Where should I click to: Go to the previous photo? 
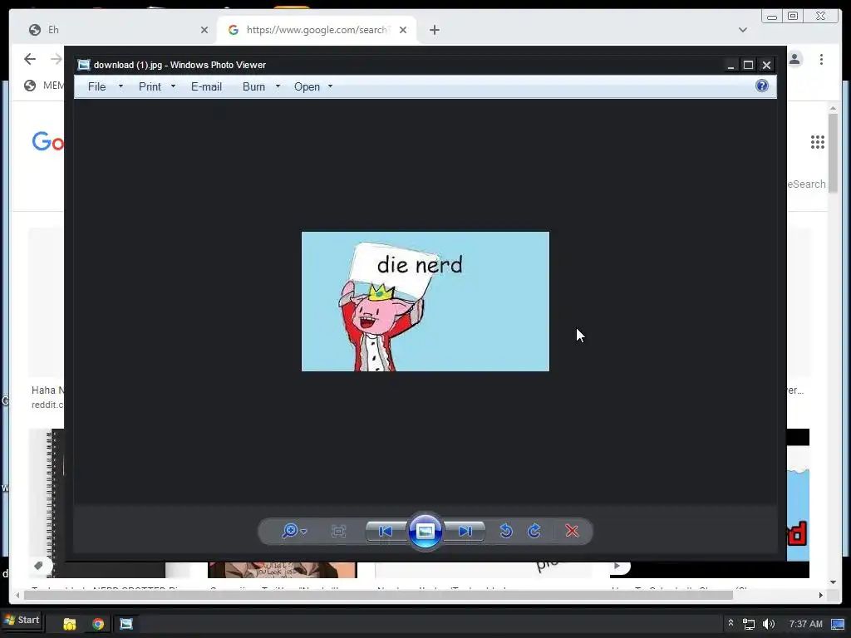point(386,531)
